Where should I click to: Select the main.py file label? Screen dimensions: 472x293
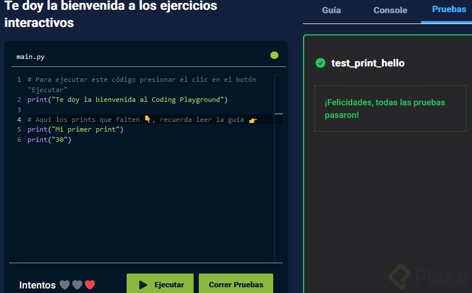point(30,57)
